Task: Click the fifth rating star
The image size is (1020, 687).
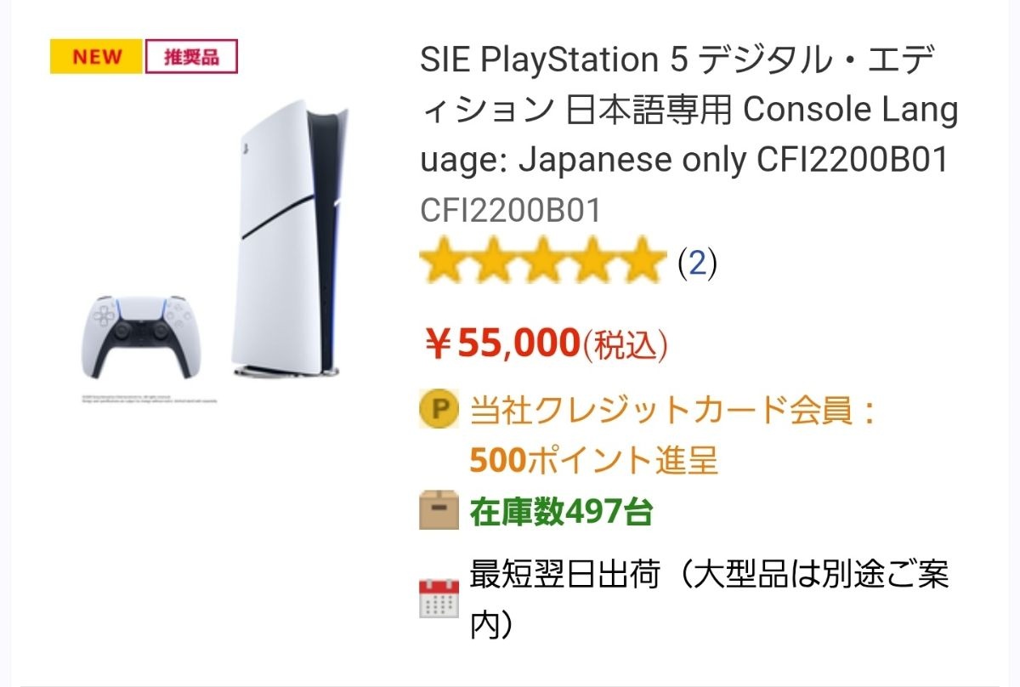Action: click(640, 263)
